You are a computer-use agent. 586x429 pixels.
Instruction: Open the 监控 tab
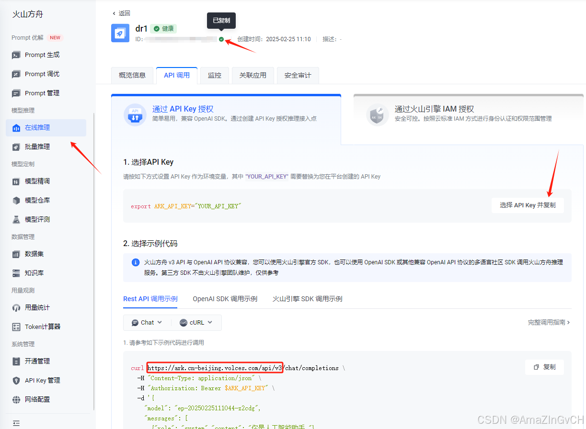pyautogui.click(x=215, y=76)
